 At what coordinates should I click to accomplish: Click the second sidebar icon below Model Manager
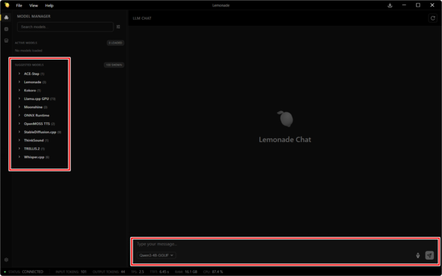tap(6, 29)
